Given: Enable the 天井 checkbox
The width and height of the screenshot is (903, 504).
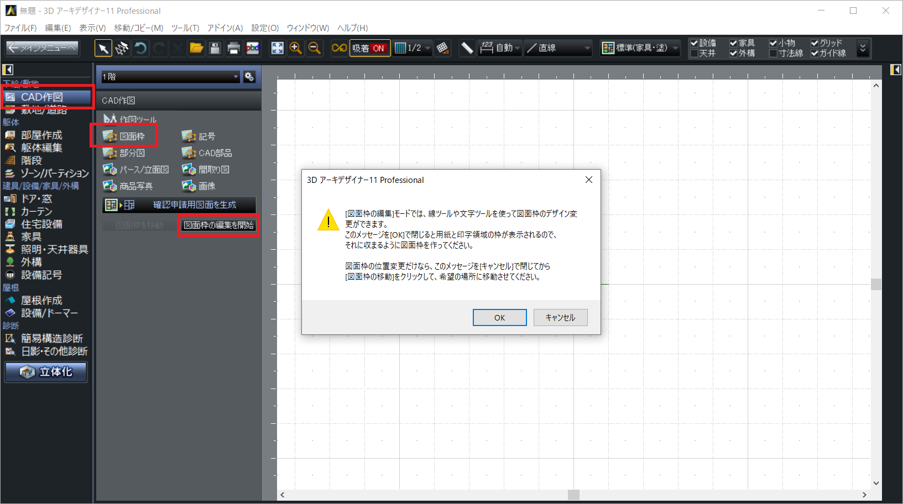Looking at the screenshot, I should coord(695,54).
